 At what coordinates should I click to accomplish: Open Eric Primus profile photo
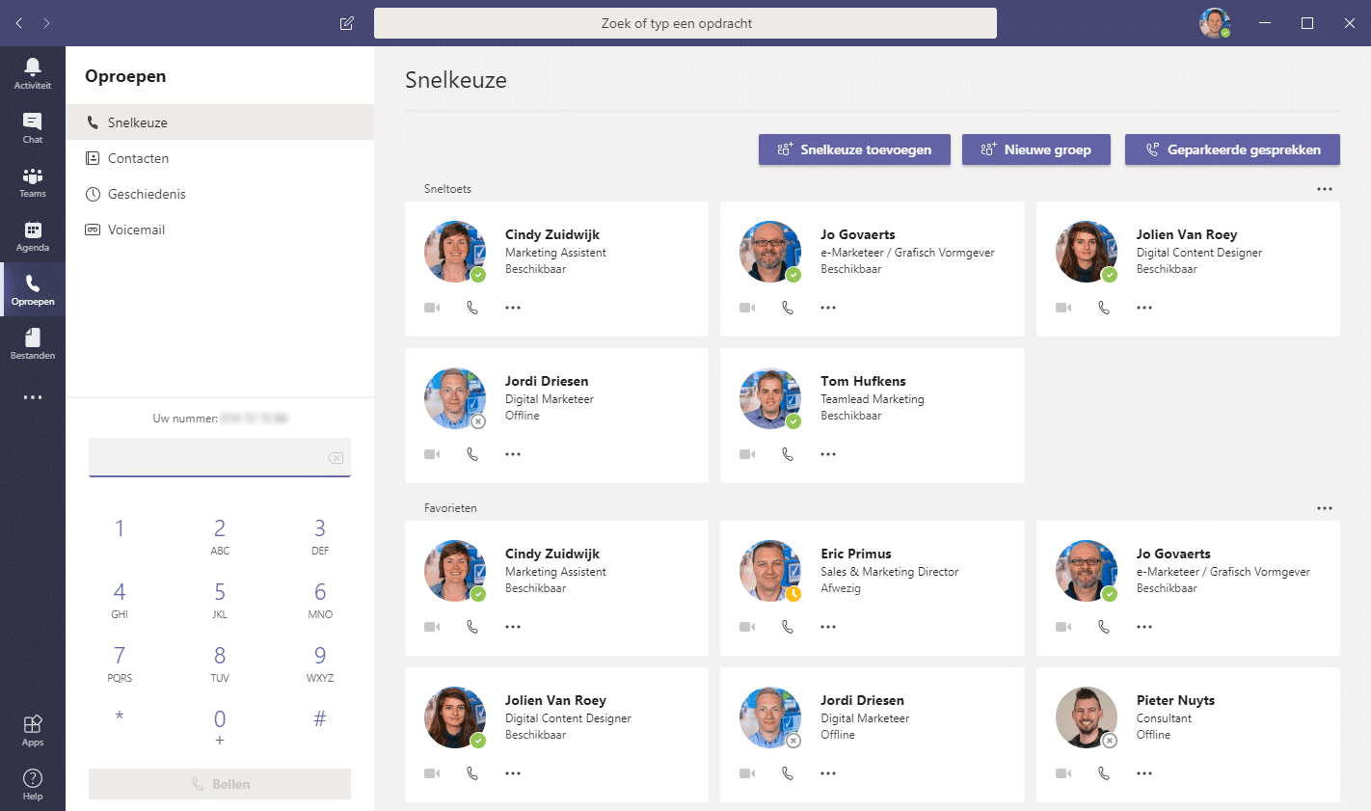770,571
